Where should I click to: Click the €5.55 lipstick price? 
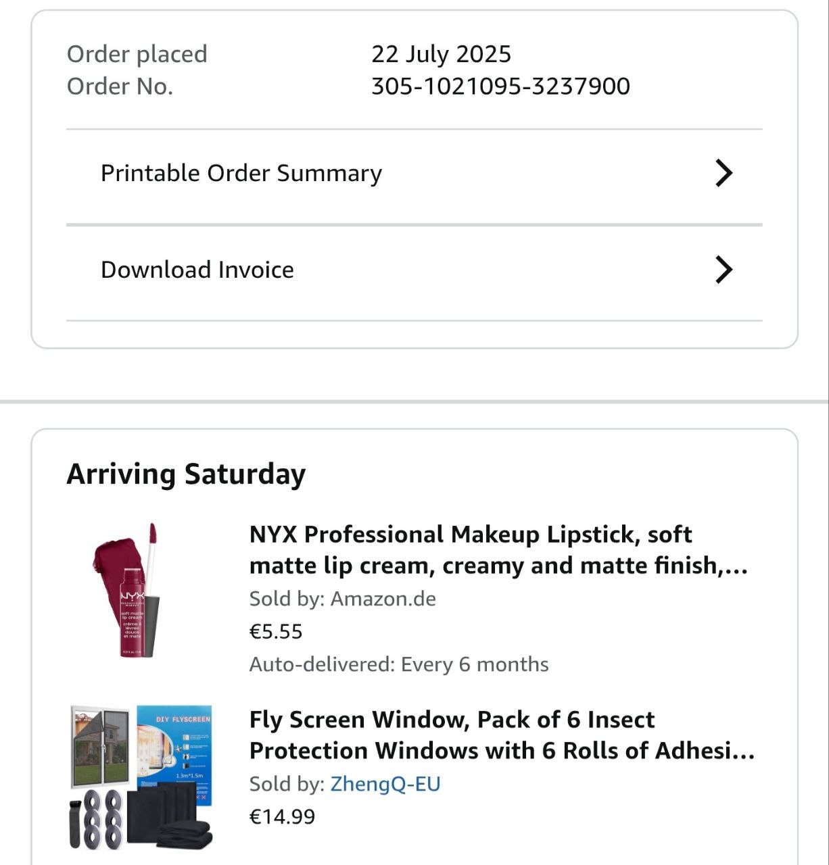pyautogui.click(x=276, y=631)
